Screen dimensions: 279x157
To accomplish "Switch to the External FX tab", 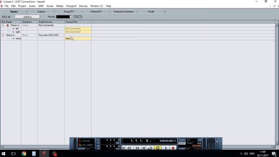I will [x=96, y=12].
